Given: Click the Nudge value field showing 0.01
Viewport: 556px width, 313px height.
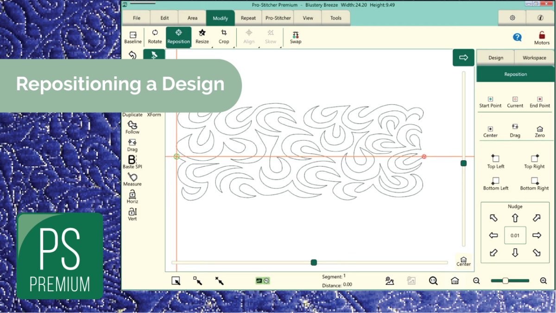Looking at the screenshot, I should click(x=514, y=235).
